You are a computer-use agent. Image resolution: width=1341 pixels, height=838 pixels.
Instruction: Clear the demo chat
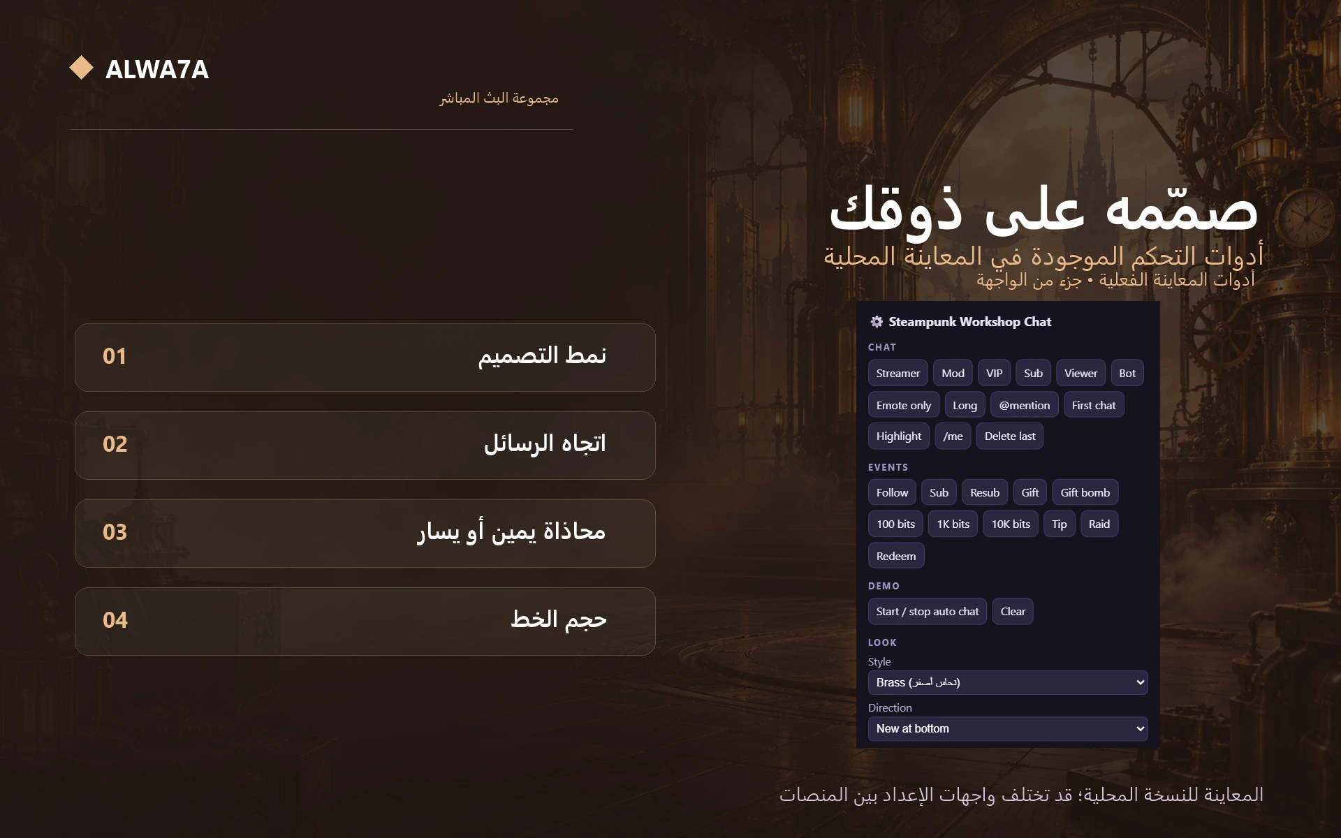click(x=1013, y=612)
